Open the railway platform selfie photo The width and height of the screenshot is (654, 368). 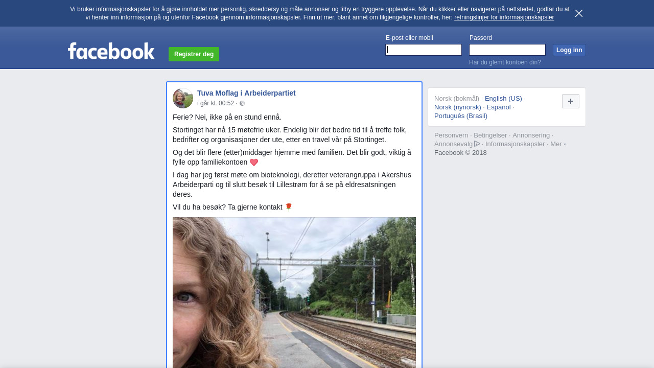(x=294, y=292)
